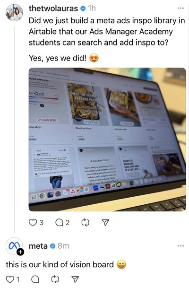The image size is (189, 288).
Task: Like thetwolauras post with heart icon
Action: tap(33, 222)
